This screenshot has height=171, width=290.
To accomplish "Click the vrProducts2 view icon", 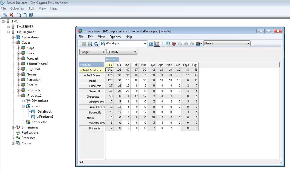I will 33,117.
